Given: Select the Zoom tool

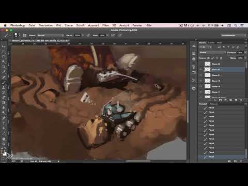Looking at the screenshot, I should (x=4, y=144).
